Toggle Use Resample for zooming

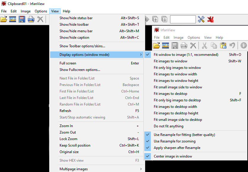point(196,141)
